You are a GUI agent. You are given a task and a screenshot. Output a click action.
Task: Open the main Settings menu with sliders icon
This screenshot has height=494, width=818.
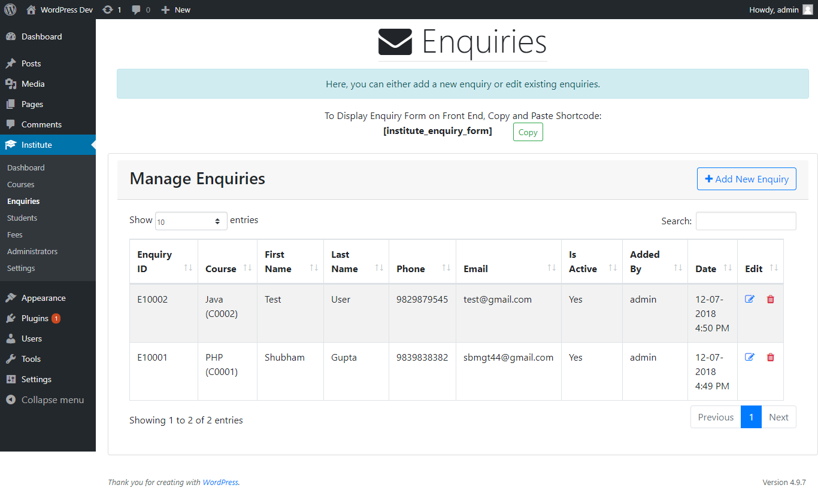(48, 379)
